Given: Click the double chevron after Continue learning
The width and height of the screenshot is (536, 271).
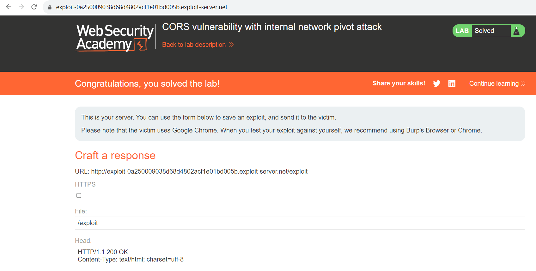Looking at the screenshot, I should 523,83.
